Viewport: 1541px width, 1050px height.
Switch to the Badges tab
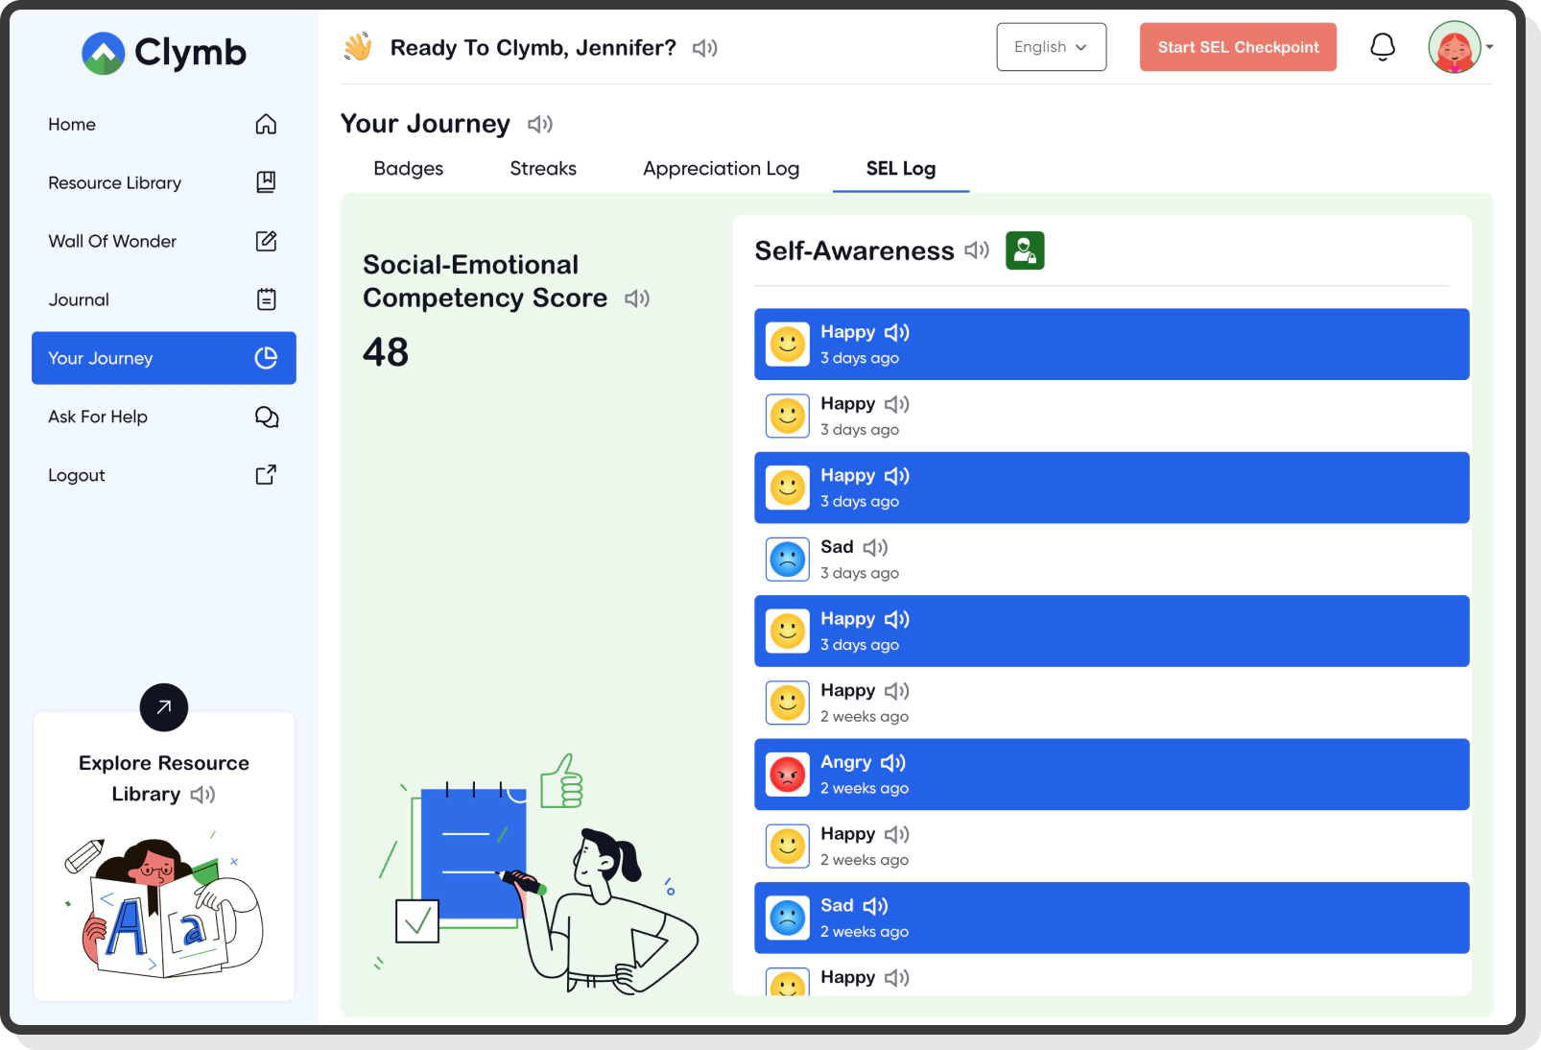coord(408,168)
